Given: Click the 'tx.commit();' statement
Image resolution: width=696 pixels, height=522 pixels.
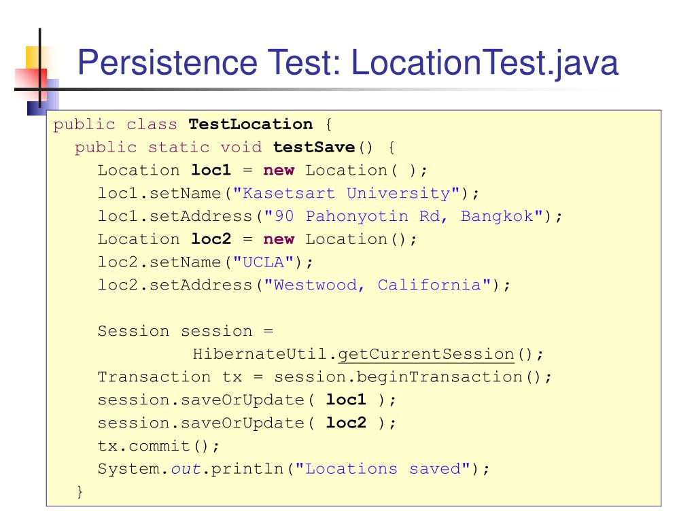Looking at the screenshot, I should click(158, 446).
